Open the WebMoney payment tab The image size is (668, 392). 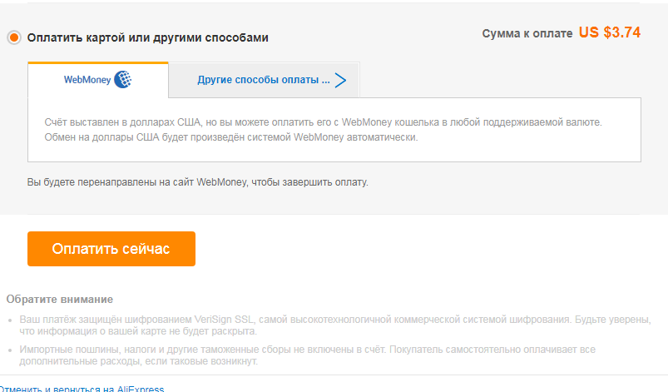pos(98,80)
